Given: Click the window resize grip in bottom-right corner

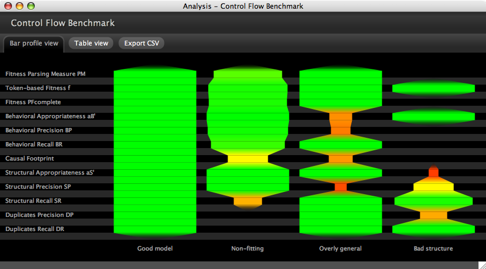Looking at the screenshot, I should pos(482,265).
